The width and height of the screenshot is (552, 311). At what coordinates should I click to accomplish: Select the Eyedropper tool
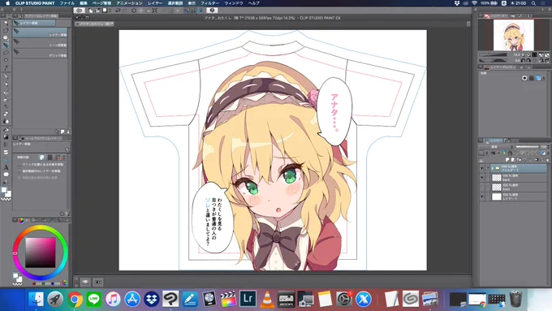[x=6, y=68]
